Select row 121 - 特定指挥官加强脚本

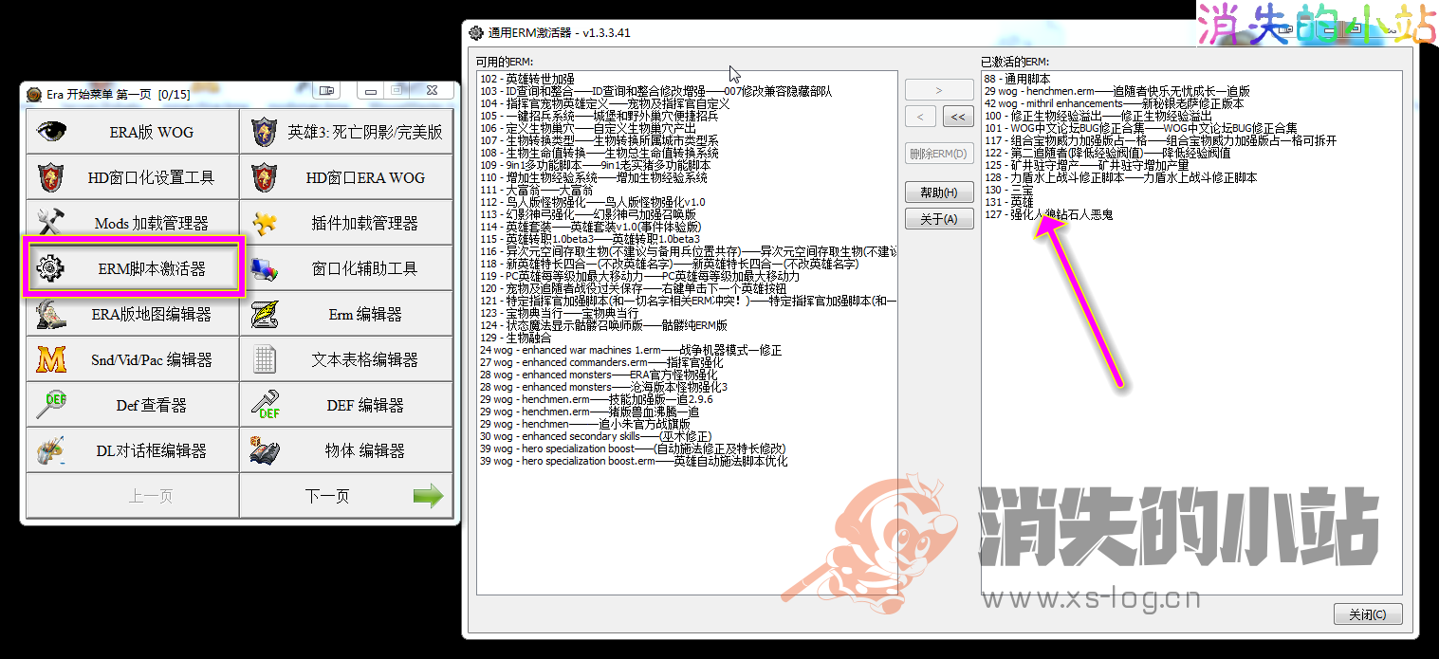(x=688, y=301)
